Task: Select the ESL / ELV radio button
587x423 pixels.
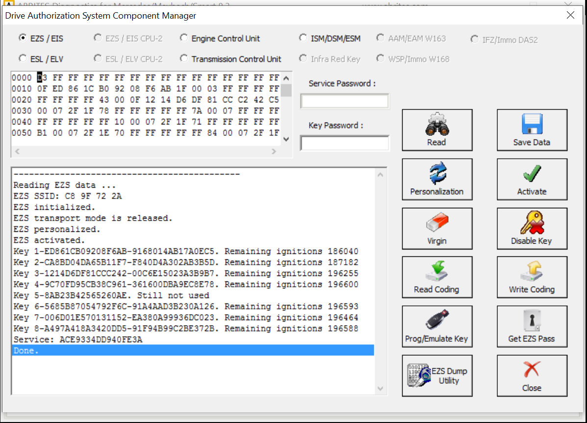Action: pyautogui.click(x=23, y=59)
